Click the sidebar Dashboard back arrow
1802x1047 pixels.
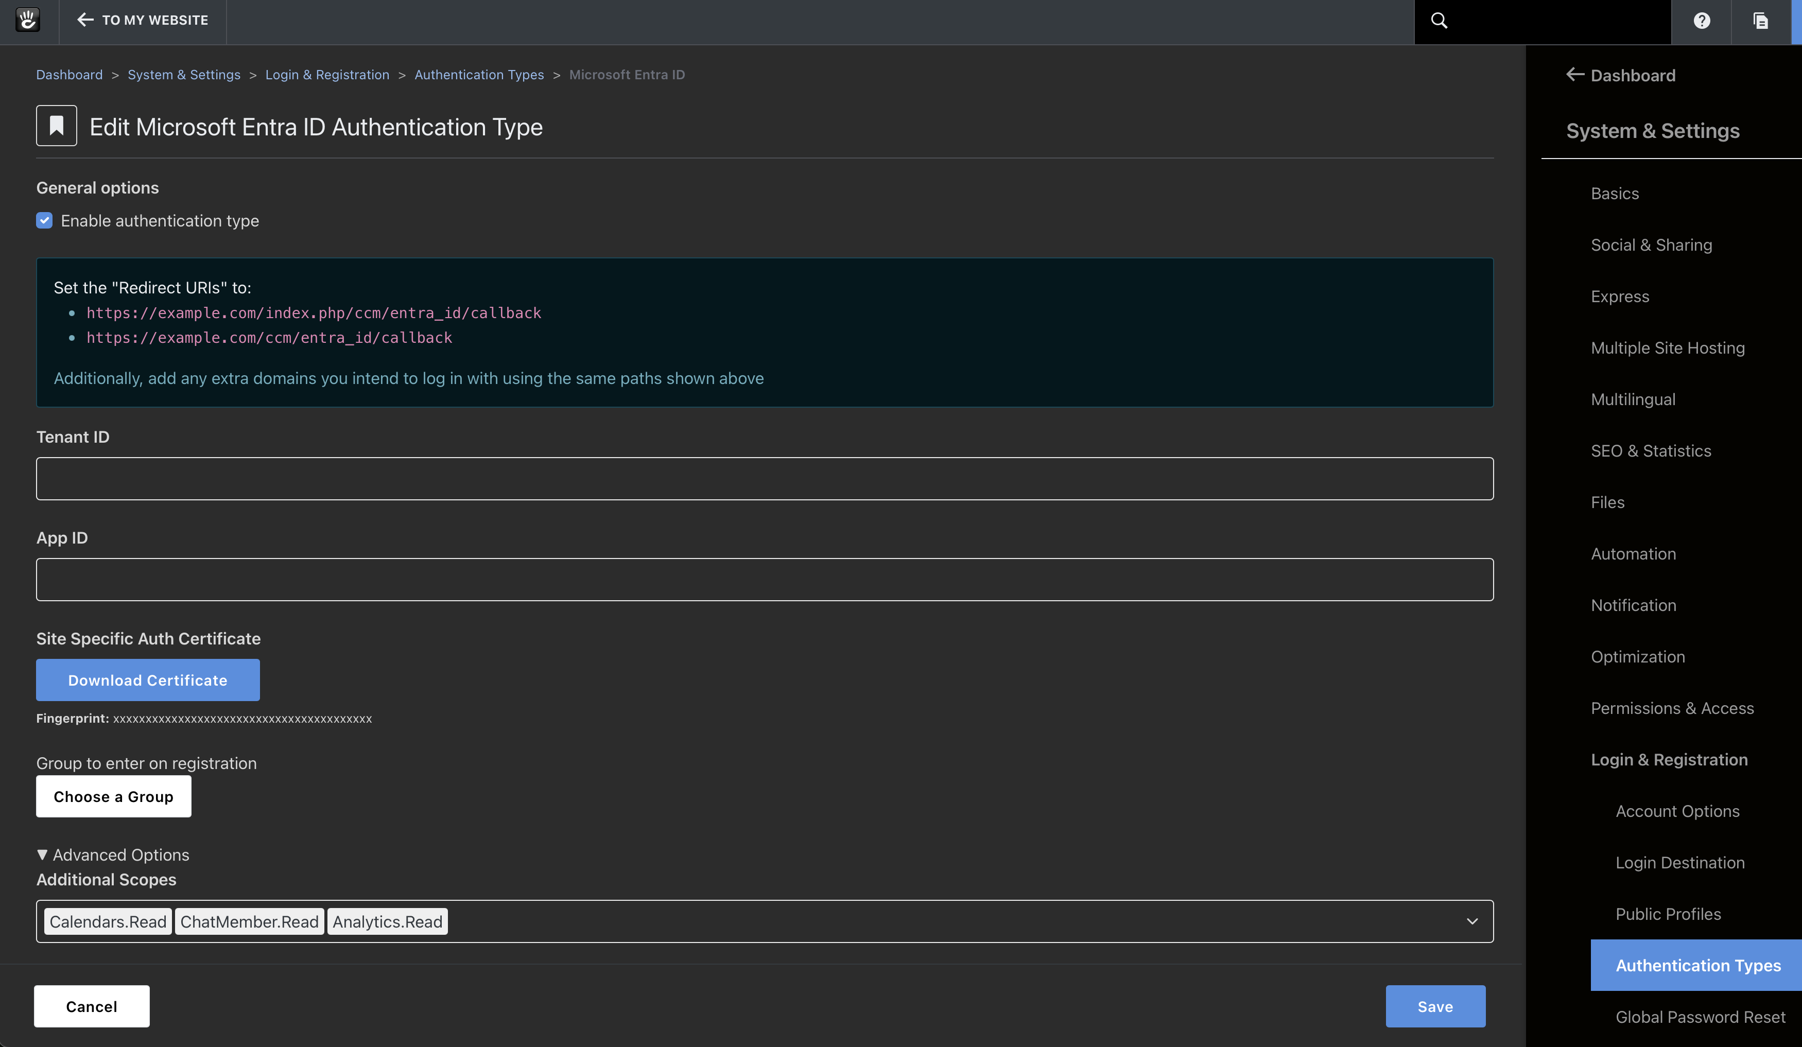[1574, 74]
